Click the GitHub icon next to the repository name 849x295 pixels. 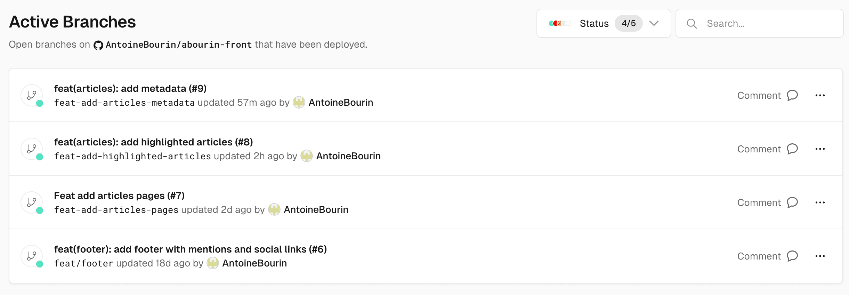pyautogui.click(x=98, y=45)
